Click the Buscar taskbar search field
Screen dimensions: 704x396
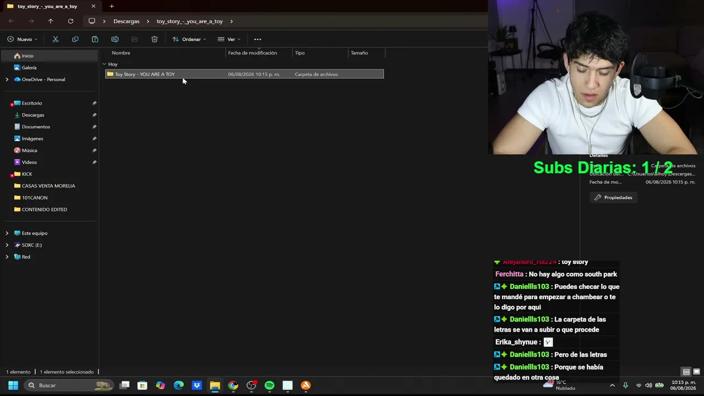click(x=69, y=385)
